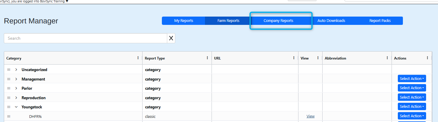Clear the search with the X icon

point(171,38)
